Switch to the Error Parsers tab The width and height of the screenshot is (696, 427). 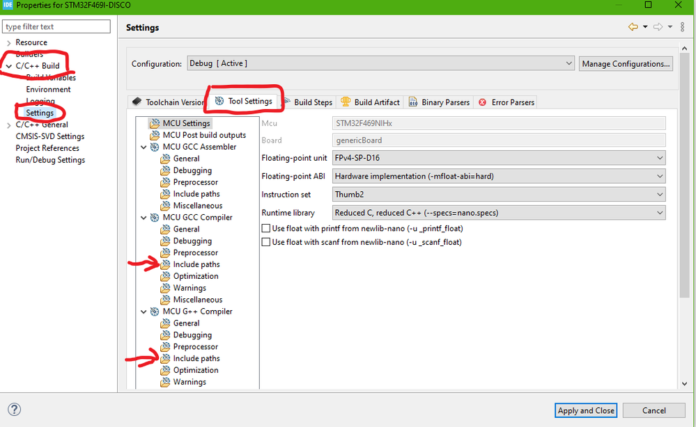pos(506,102)
